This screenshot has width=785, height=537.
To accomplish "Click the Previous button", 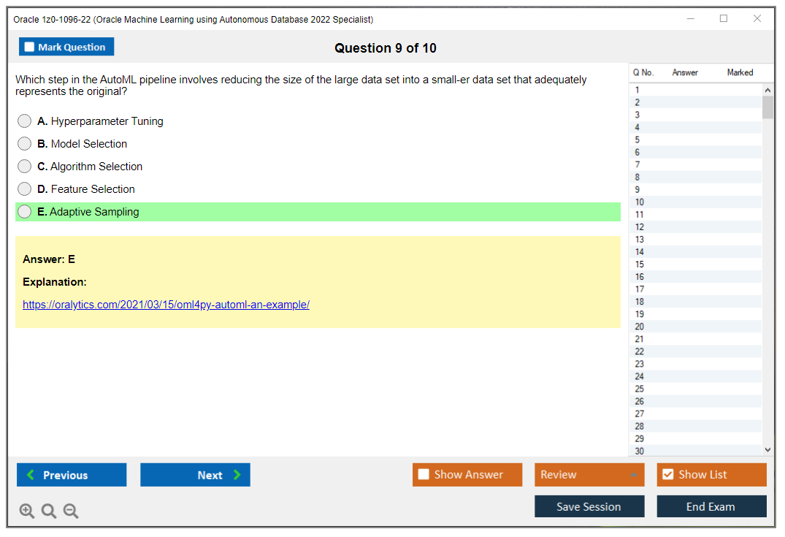I will [x=71, y=474].
